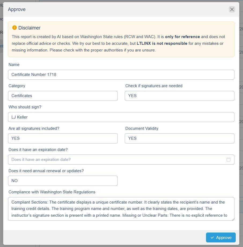Click the Document Validity field
Viewport: 243px width, 247px height.
click(x=179, y=138)
